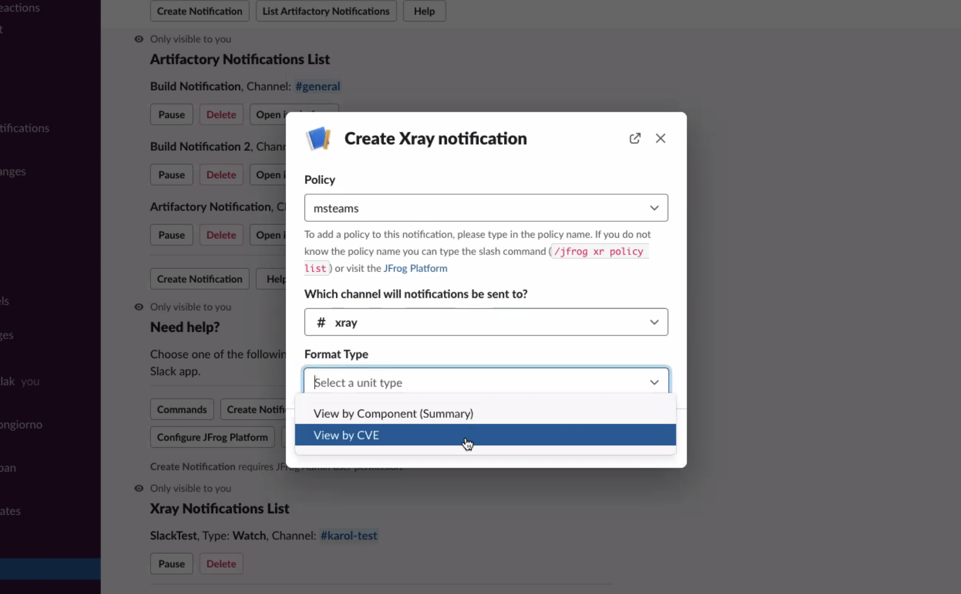The image size is (961, 594).
Task: Pause the SlackTest Xray notification
Action: (171, 564)
